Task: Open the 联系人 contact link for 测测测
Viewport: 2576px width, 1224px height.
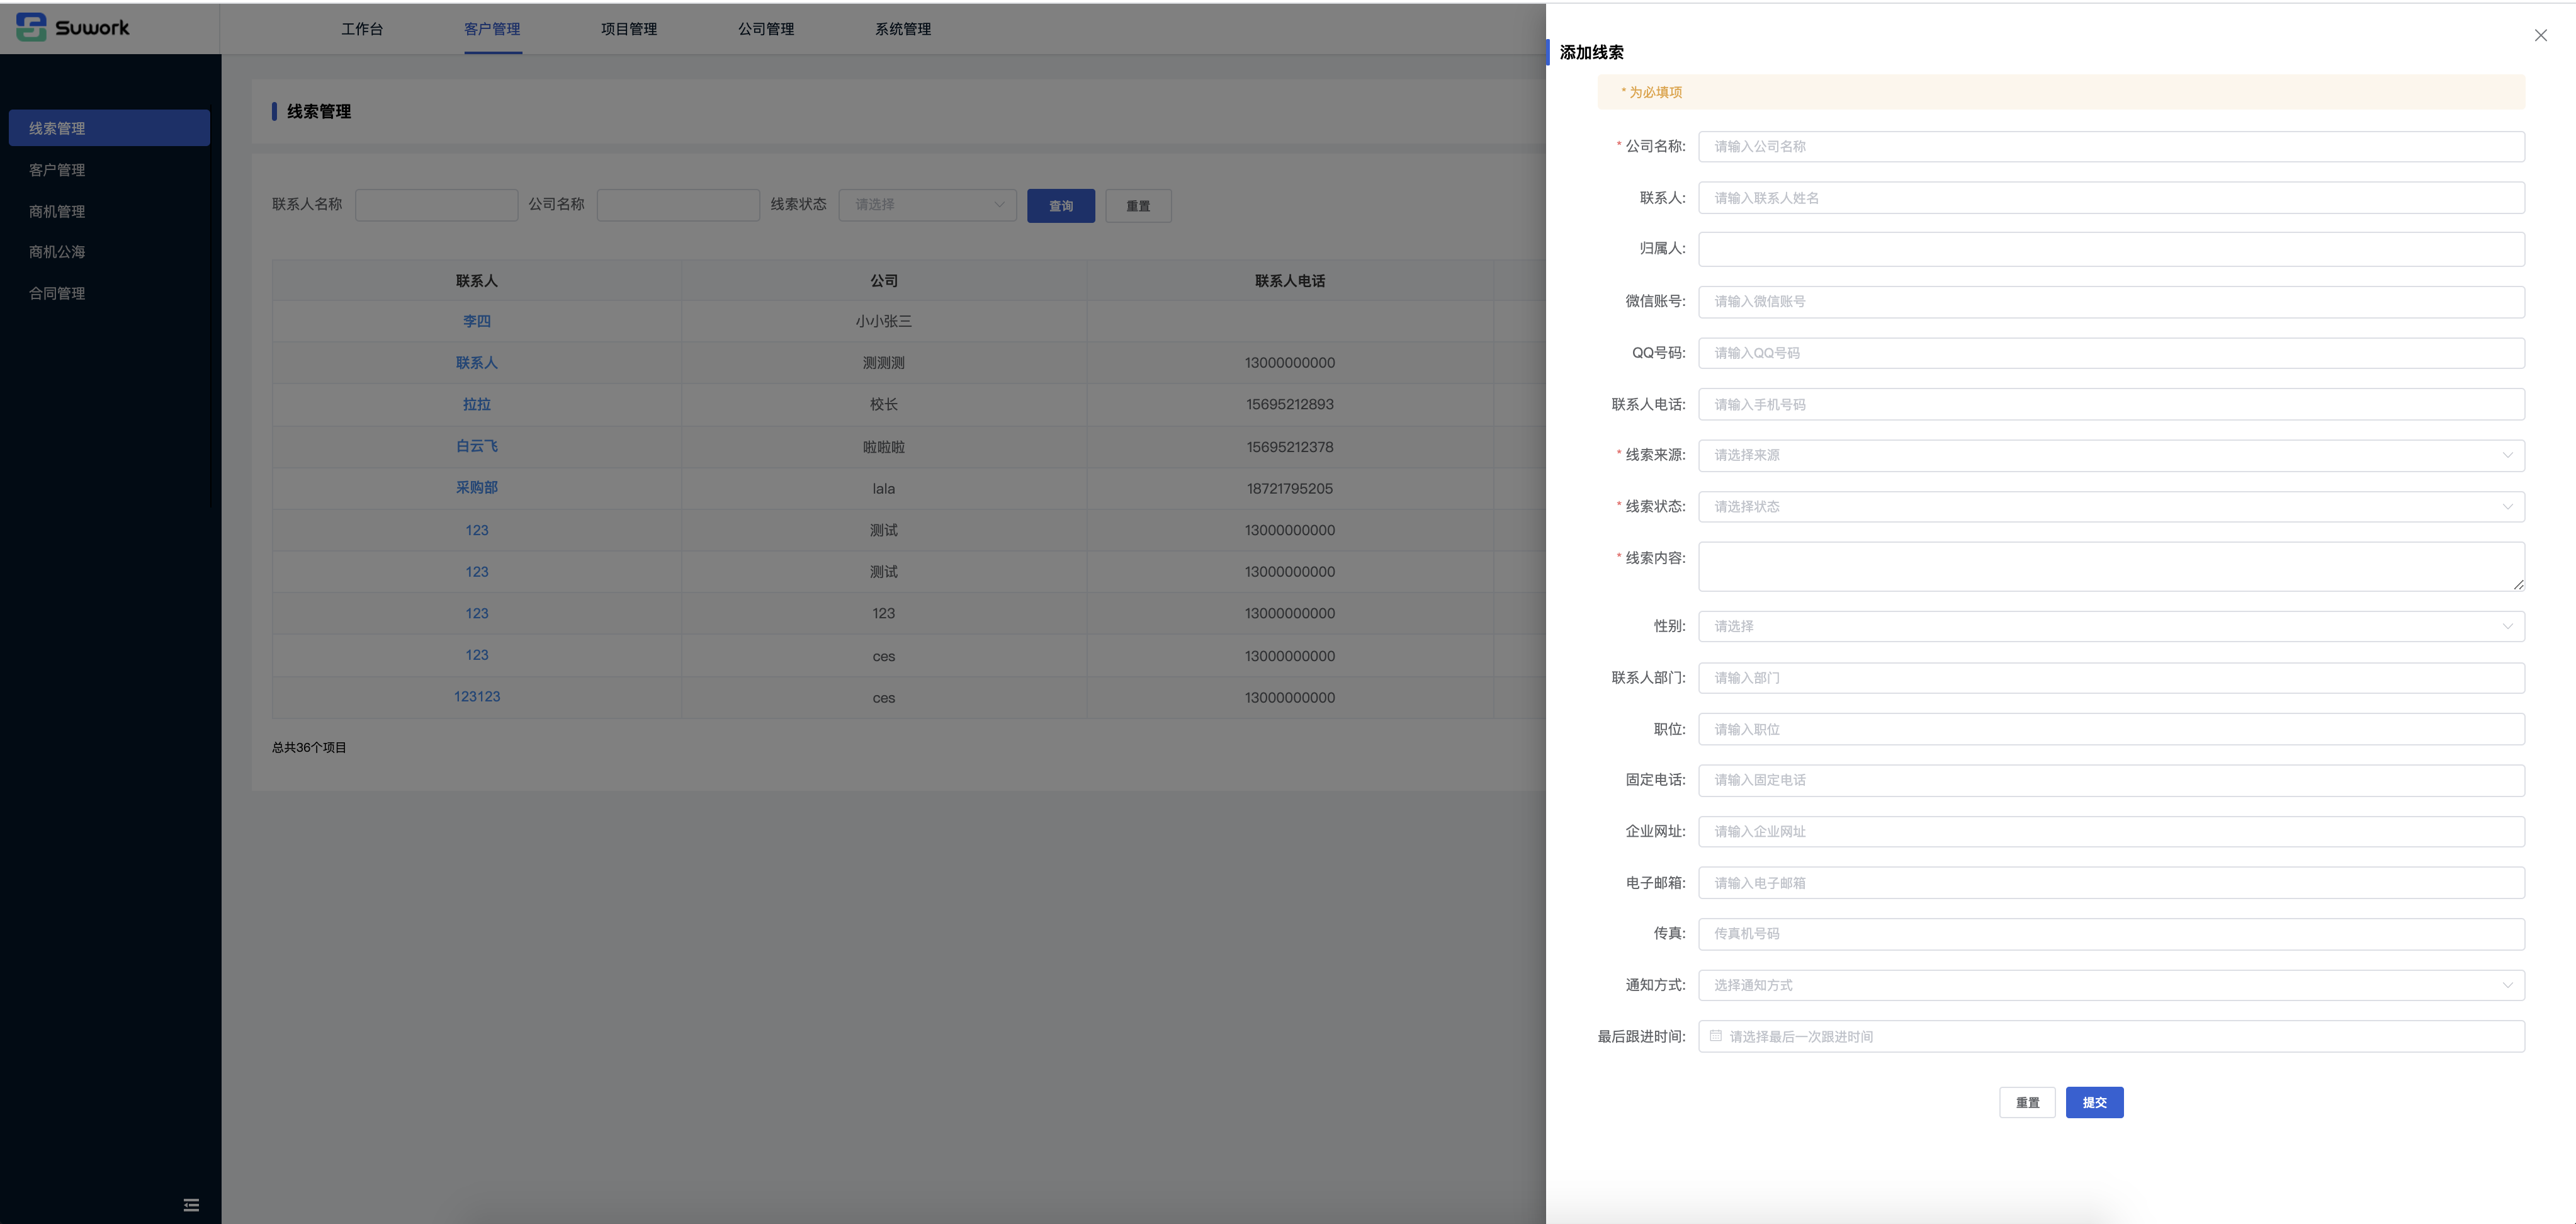Action: (477, 363)
